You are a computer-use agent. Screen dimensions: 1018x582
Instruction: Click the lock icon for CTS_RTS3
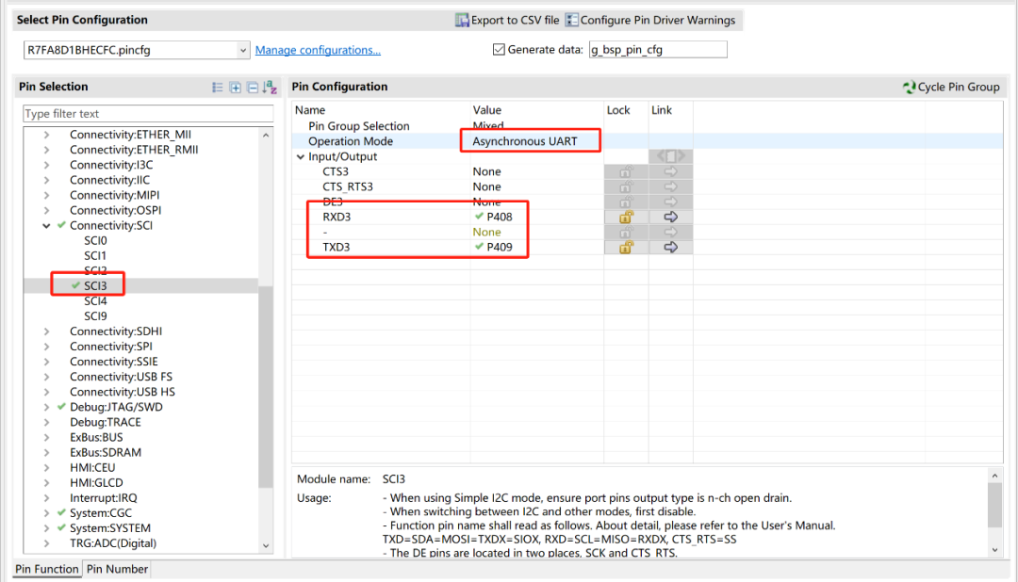[626, 186]
